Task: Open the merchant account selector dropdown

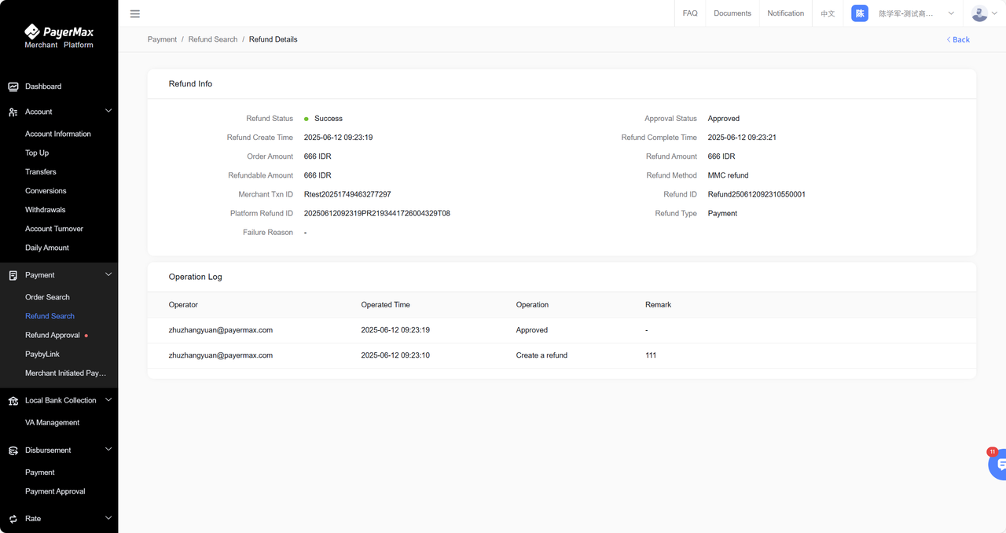Action: tap(905, 13)
